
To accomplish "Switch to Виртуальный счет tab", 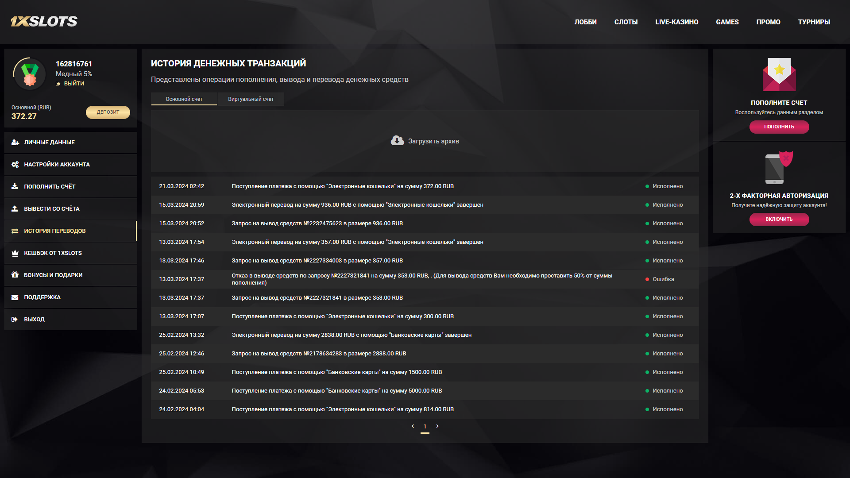I will tap(251, 99).
